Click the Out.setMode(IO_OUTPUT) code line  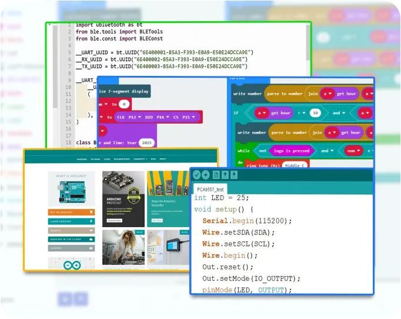click(252, 278)
